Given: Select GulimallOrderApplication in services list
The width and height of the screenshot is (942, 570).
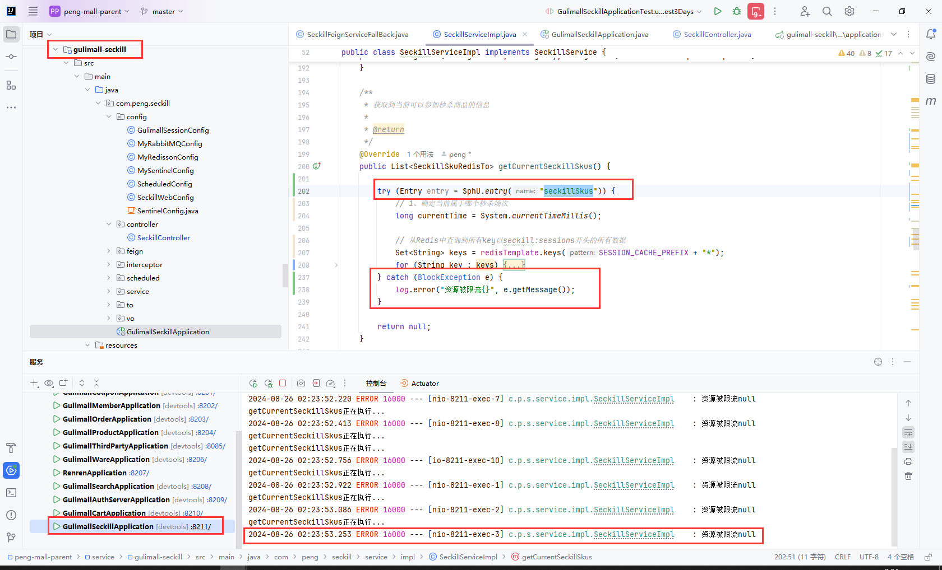Looking at the screenshot, I should (x=107, y=419).
